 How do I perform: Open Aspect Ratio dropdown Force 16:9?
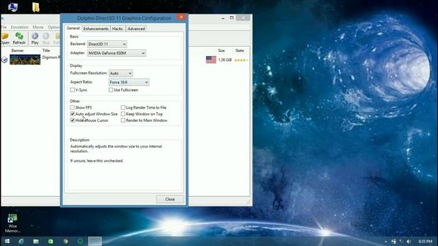click(129, 82)
